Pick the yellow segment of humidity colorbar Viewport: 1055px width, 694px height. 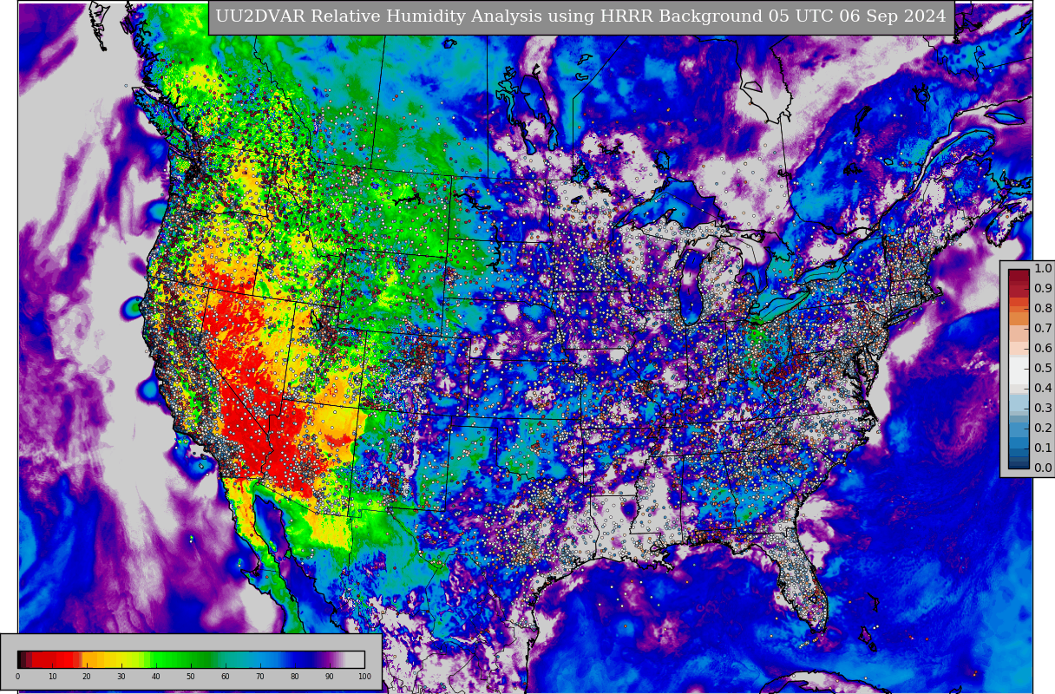pyautogui.click(x=121, y=659)
